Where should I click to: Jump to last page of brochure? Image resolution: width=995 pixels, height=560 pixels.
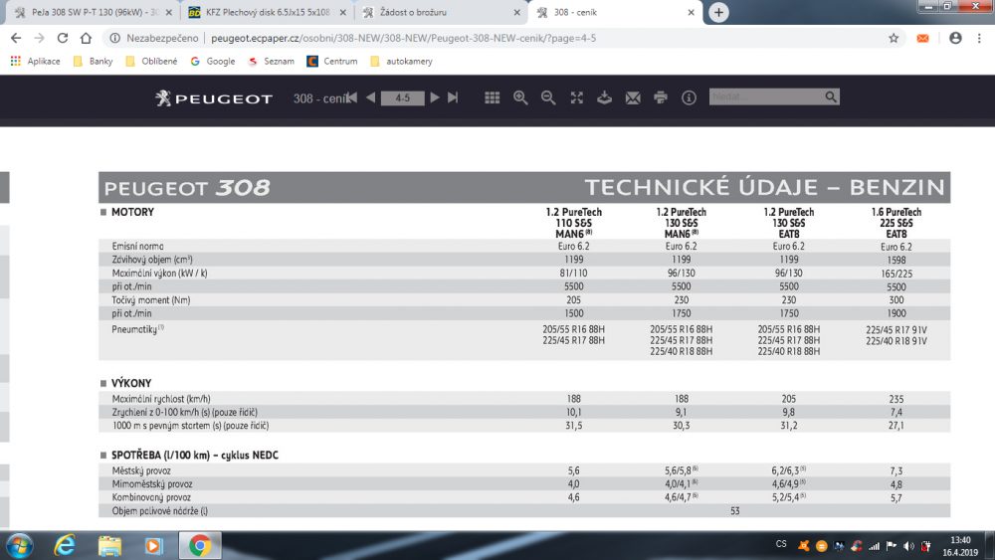click(453, 97)
